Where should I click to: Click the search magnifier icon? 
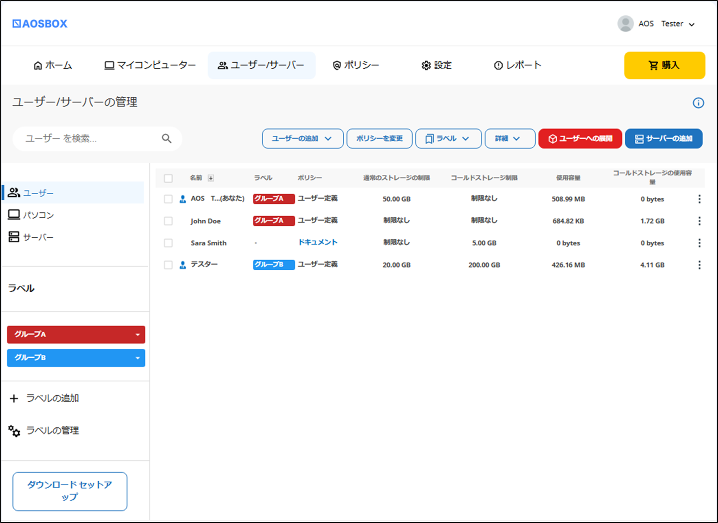click(167, 138)
